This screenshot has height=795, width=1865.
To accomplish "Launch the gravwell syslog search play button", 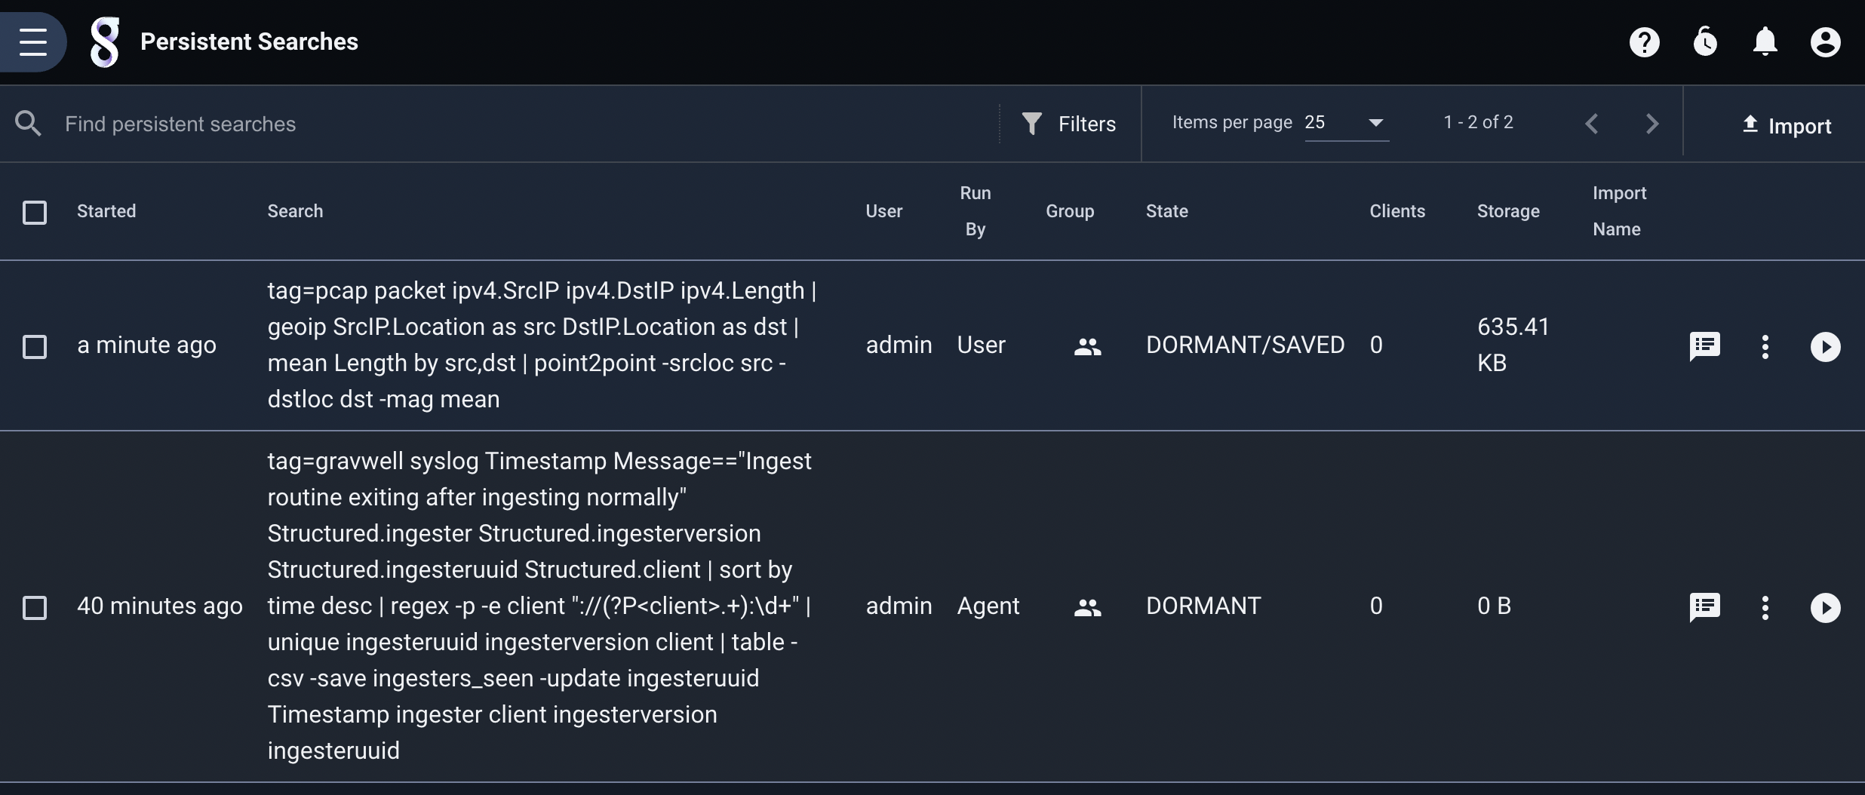I will pyautogui.click(x=1826, y=607).
